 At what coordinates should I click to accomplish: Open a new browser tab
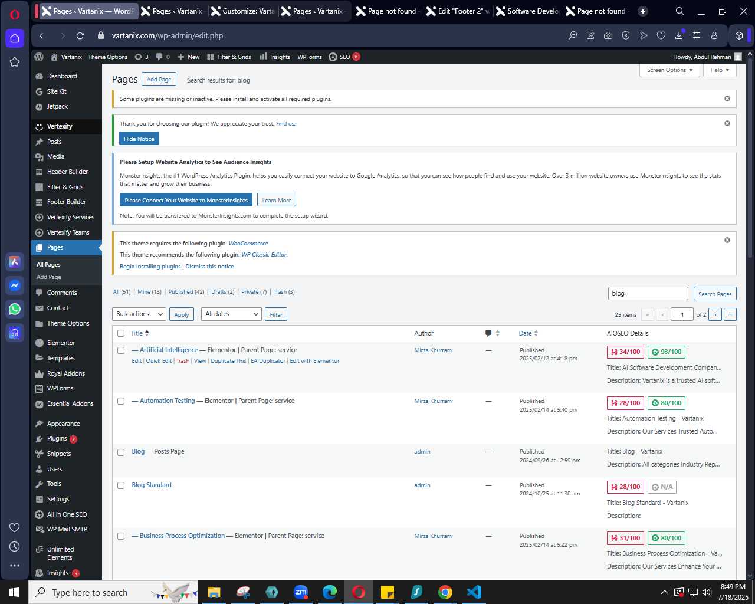point(643,11)
